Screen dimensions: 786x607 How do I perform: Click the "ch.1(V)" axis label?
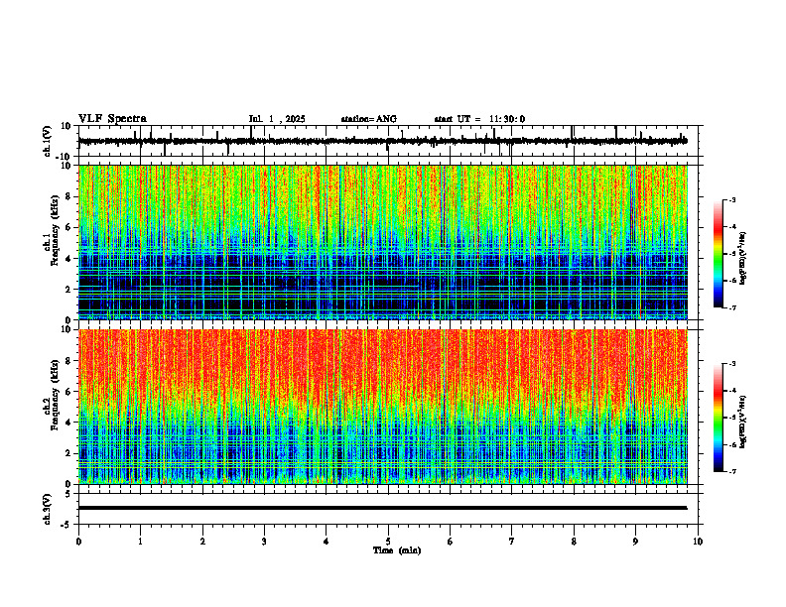47,141
